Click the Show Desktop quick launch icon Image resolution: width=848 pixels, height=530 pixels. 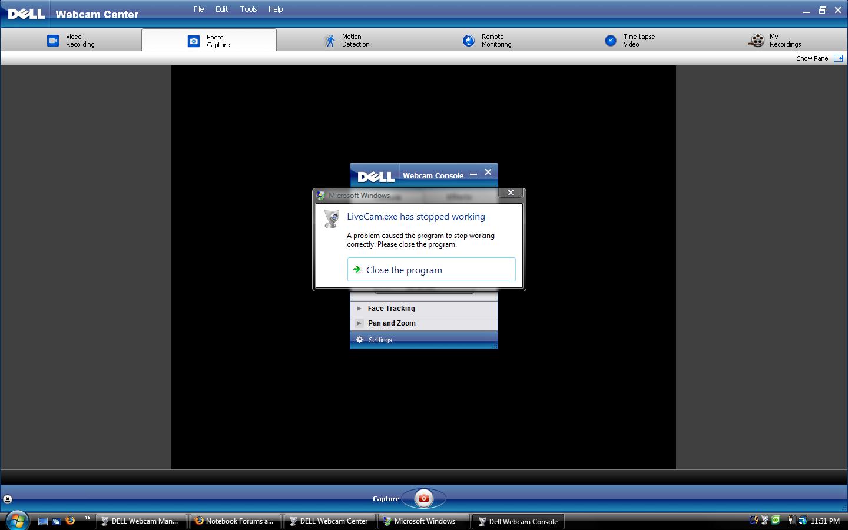tap(43, 521)
